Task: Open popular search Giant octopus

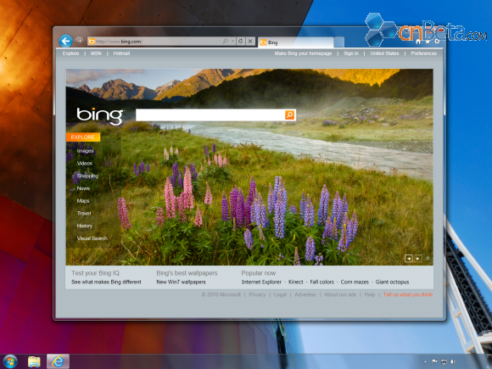Action: [392, 282]
